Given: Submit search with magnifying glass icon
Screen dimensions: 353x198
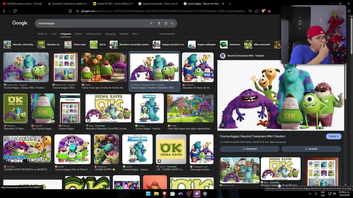Looking at the screenshot, I should coord(172,23).
